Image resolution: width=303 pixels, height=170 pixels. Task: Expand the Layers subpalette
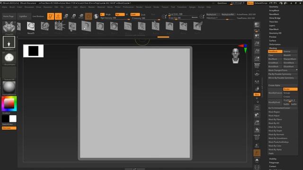(272, 25)
